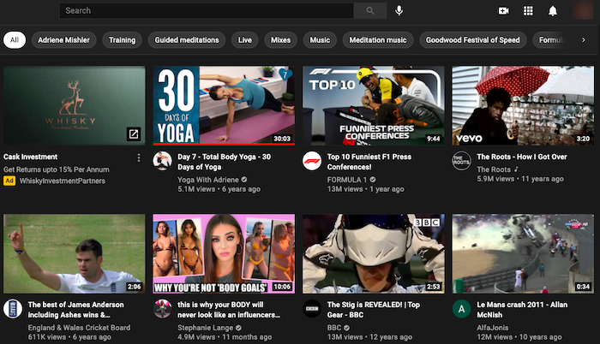Play the Why You're Not Body Goals thumbnail
This screenshot has width=600, height=344.
point(224,254)
